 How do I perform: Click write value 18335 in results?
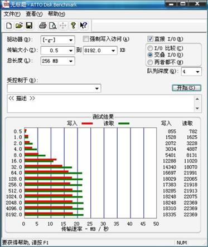pos(170,214)
